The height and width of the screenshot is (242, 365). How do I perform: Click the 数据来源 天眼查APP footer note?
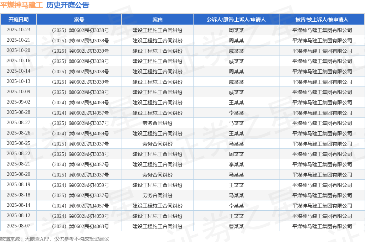[55, 239]
